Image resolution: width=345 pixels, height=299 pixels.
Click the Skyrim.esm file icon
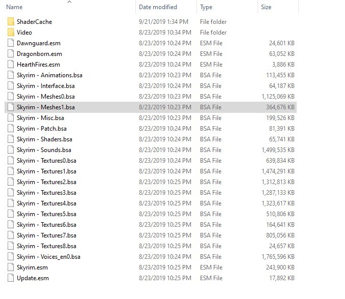pyautogui.click(x=11, y=267)
